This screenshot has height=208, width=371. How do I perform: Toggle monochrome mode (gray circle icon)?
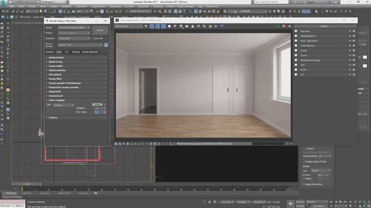175,26
